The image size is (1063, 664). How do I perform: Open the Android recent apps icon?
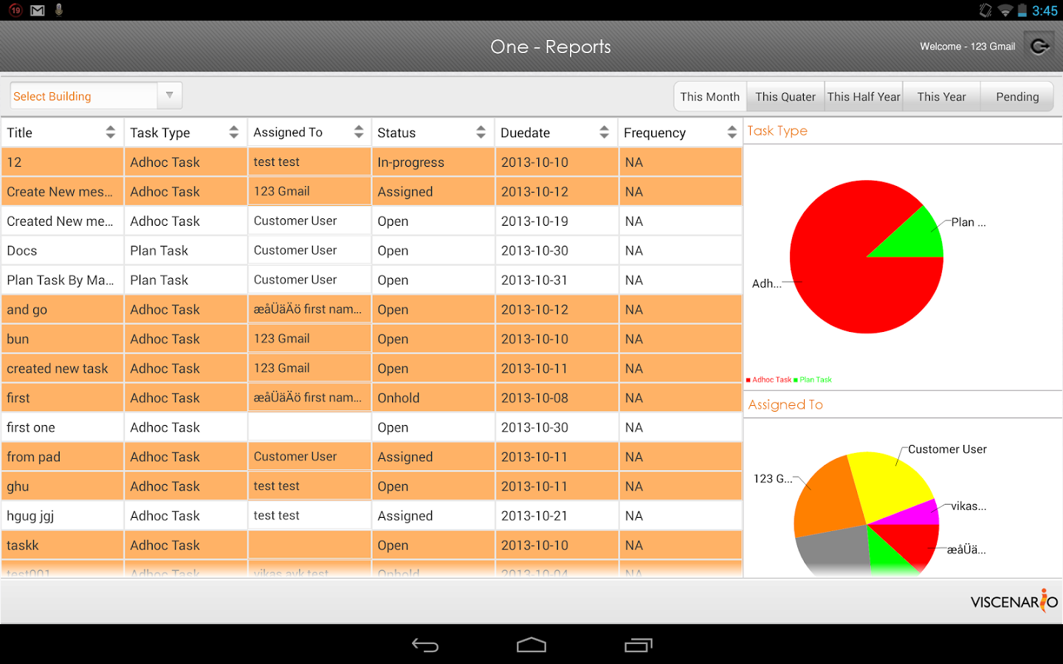click(x=639, y=646)
